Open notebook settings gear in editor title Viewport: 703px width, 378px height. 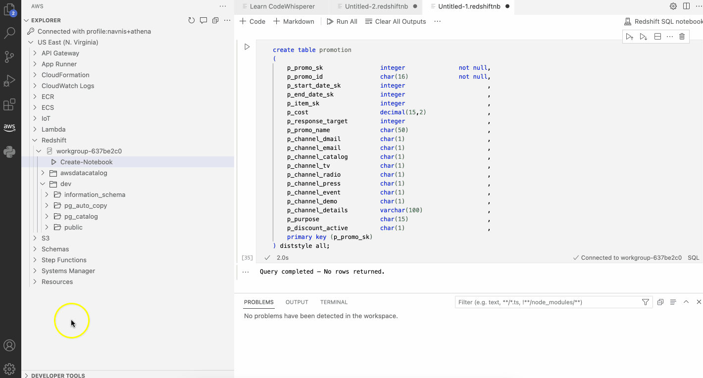pos(673,6)
